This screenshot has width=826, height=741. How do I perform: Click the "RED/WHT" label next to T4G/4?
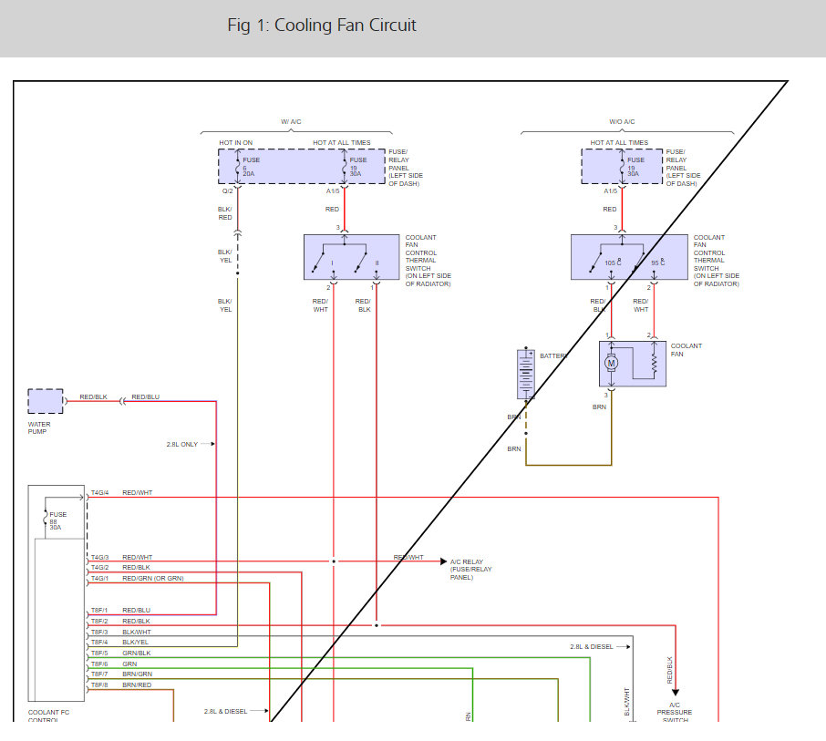tap(137, 493)
